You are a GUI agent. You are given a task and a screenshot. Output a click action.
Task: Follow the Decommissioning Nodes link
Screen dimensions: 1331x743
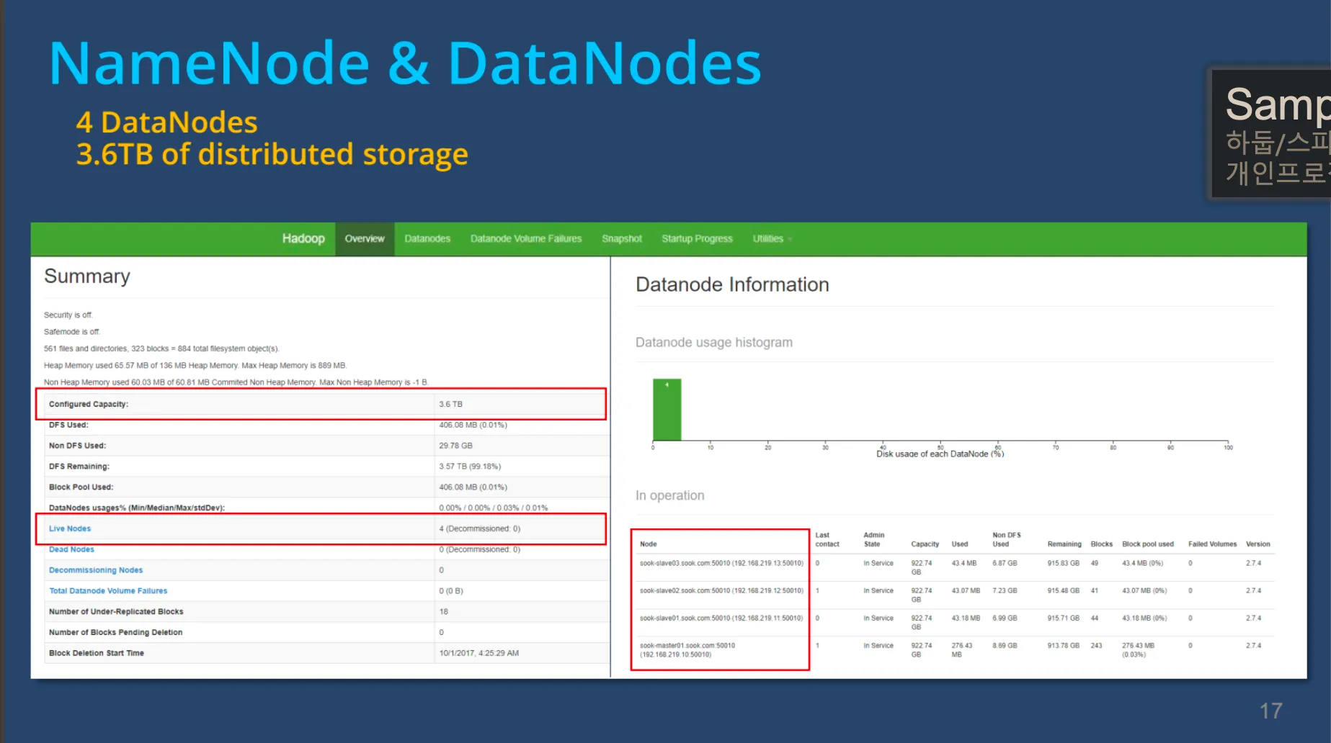pos(96,570)
